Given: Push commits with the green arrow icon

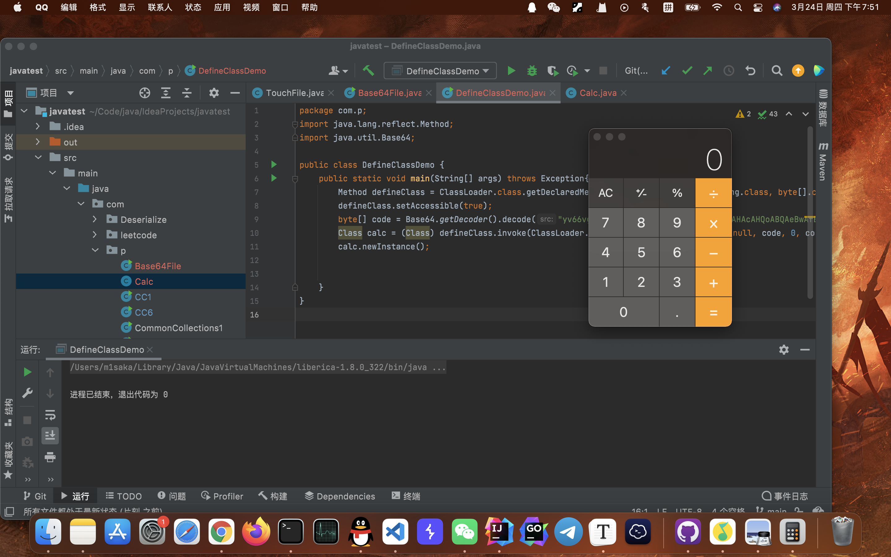Looking at the screenshot, I should (708, 70).
